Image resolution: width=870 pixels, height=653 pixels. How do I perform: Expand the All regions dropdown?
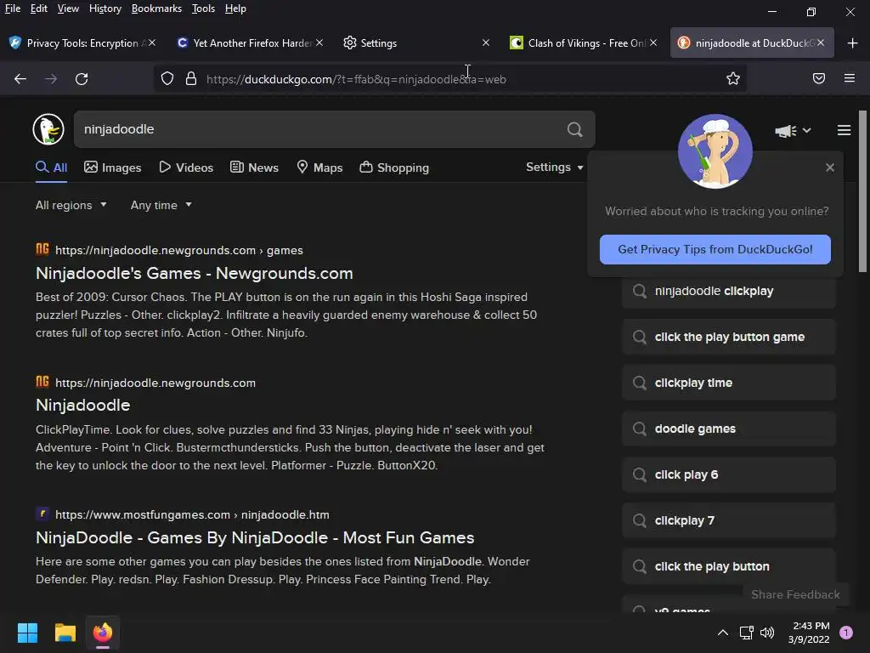[71, 206]
